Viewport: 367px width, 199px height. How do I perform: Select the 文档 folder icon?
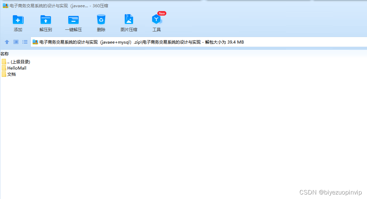point(4,74)
